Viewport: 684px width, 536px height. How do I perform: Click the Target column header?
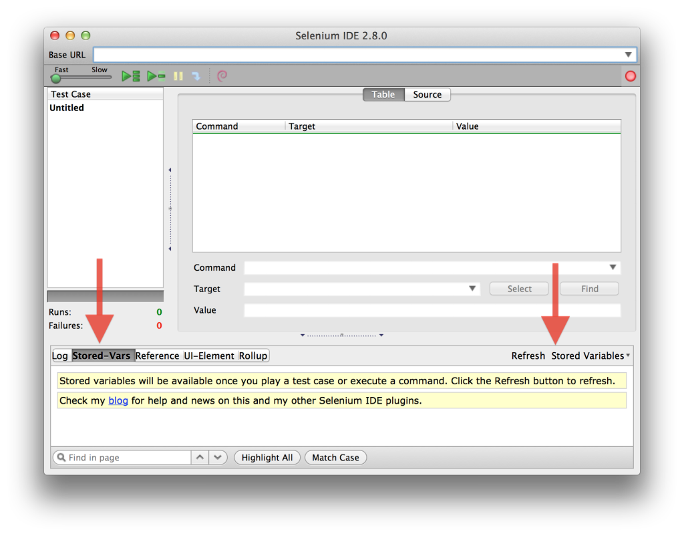(369, 126)
